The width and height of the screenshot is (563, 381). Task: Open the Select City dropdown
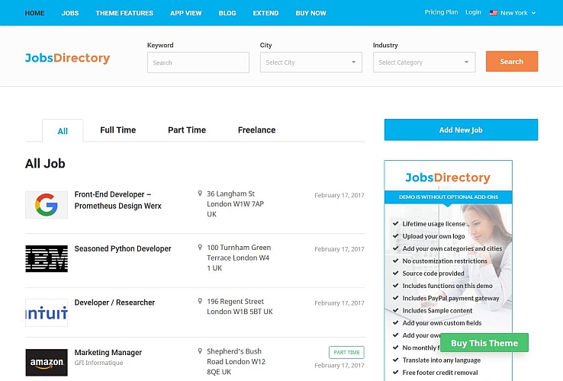pyautogui.click(x=310, y=62)
